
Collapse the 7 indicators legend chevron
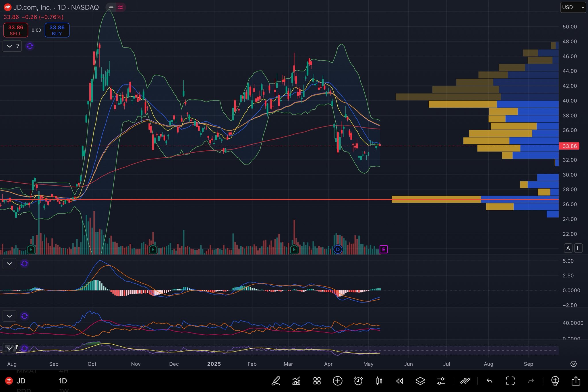tap(9, 46)
